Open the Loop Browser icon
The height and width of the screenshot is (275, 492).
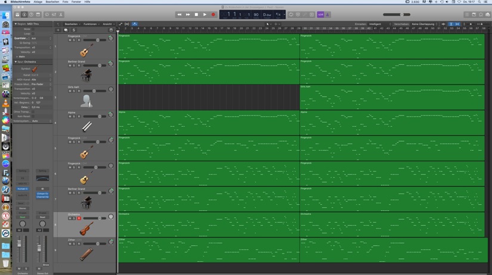point(481,15)
